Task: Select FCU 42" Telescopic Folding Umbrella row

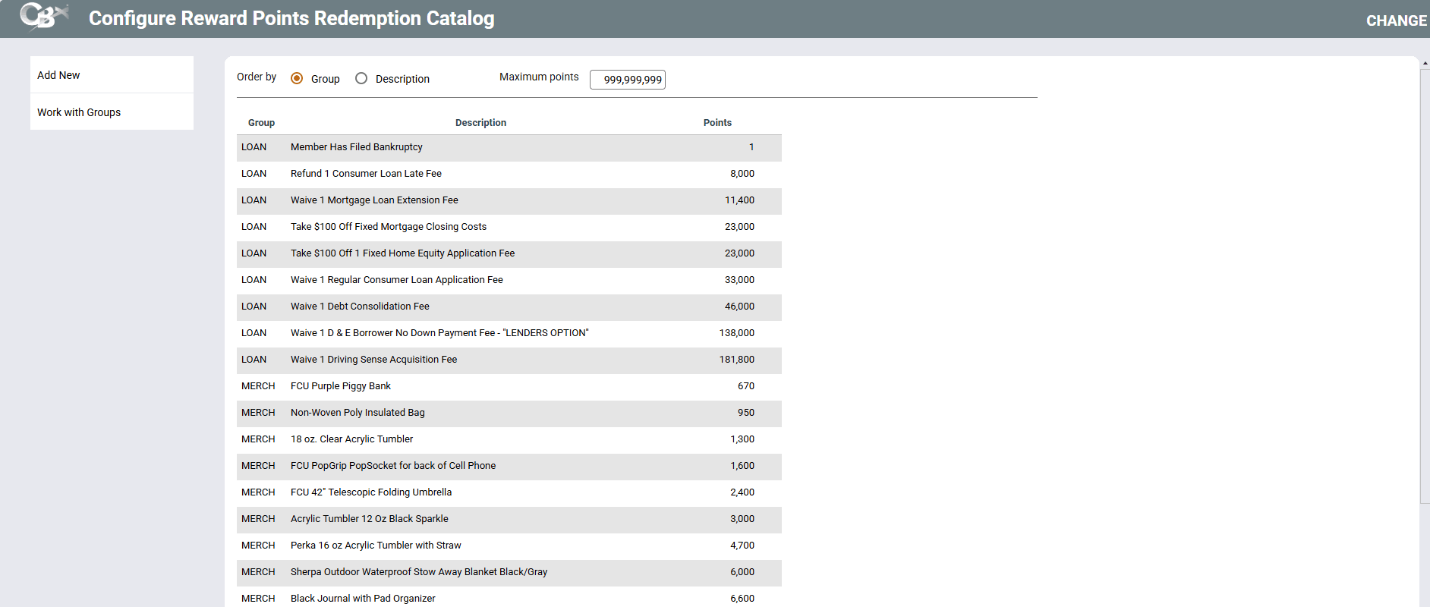Action: pyautogui.click(x=370, y=492)
